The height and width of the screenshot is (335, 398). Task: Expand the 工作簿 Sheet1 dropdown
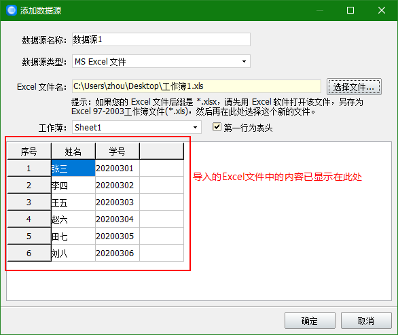click(x=137, y=127)
